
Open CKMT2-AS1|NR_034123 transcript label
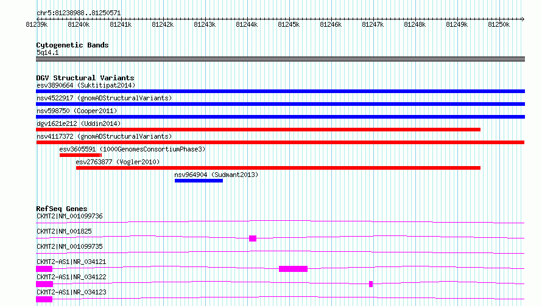click(71, 292)
